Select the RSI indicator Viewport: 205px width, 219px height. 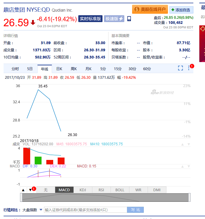(x=101, y=190)
